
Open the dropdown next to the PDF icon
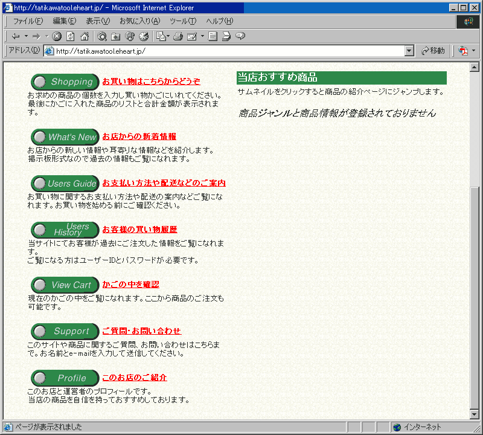[473, 51]
